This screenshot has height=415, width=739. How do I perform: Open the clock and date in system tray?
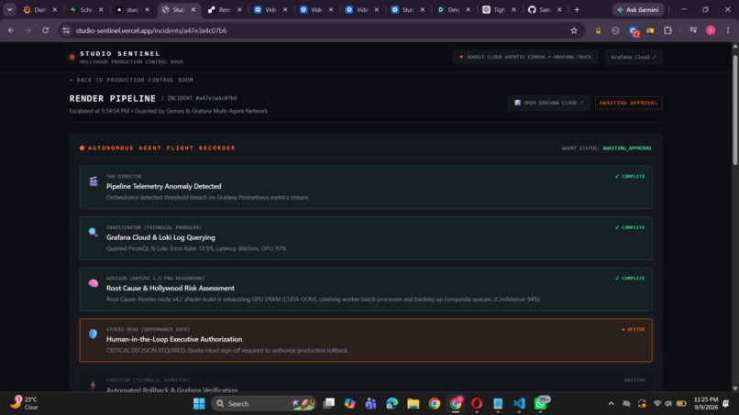point(706,403)
